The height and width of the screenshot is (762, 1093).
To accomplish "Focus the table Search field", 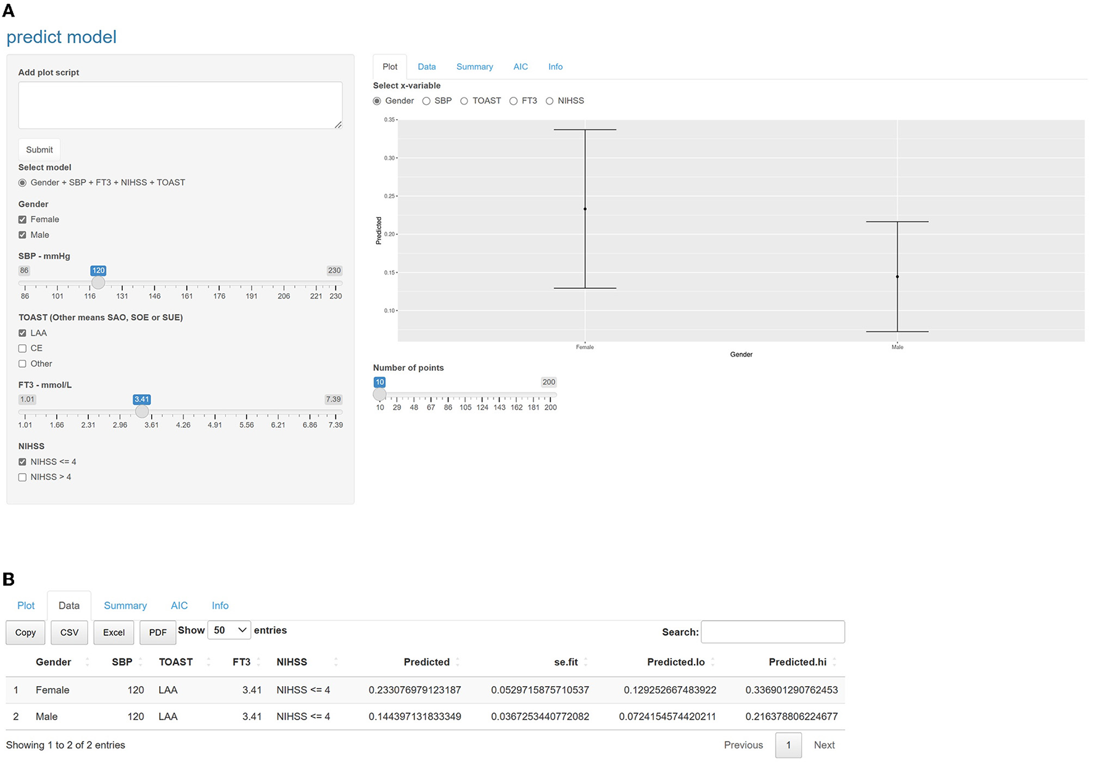I will tap(772, 632).
